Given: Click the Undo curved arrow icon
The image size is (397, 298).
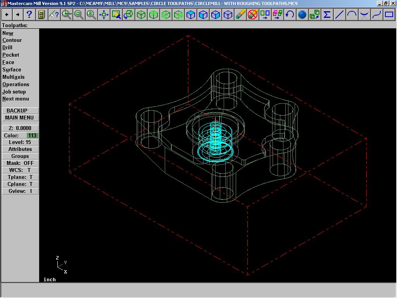Looking at the screenshot, I should coord(290,15).
